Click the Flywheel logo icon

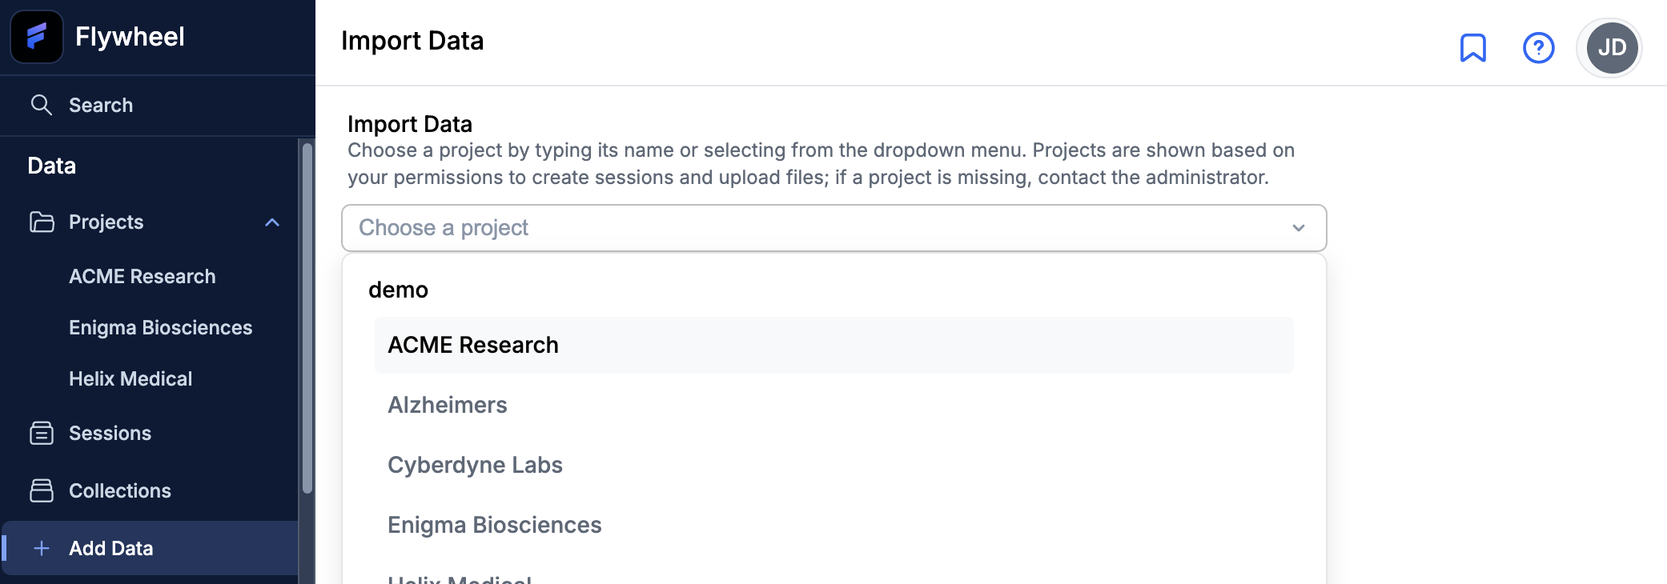[x=37, y=37]
